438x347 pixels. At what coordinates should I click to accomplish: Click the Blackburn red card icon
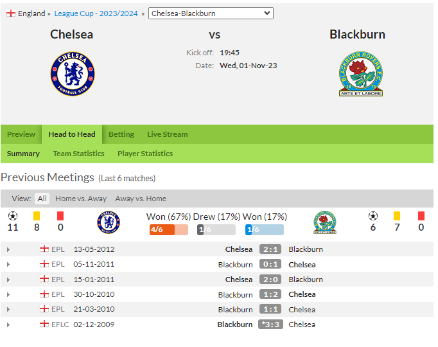(421, 216)
